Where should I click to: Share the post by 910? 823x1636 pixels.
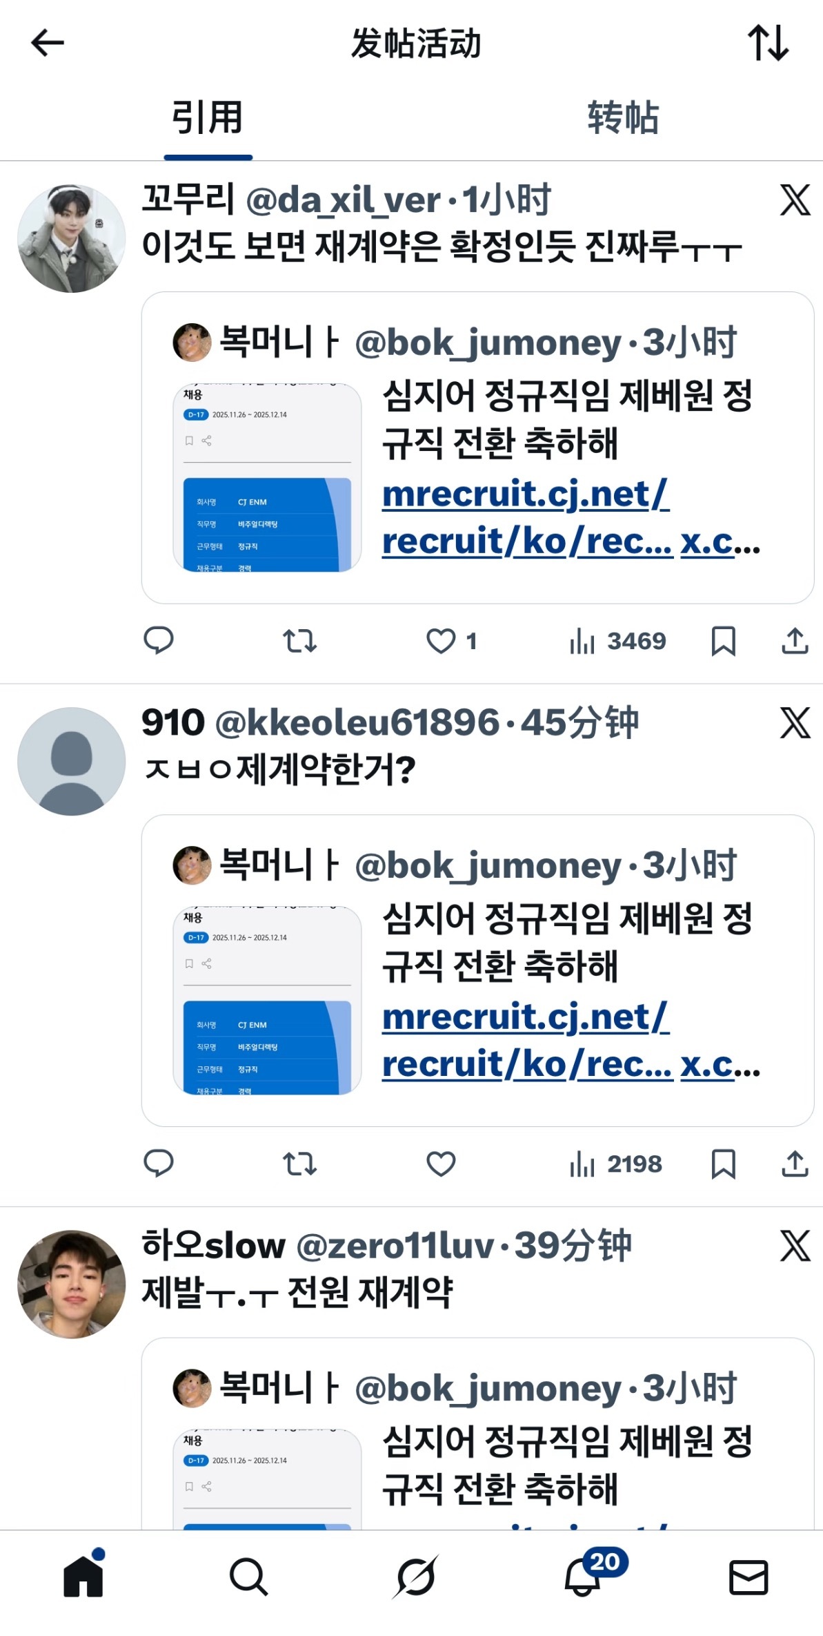pyautogui.click(x=795, y=1164)
